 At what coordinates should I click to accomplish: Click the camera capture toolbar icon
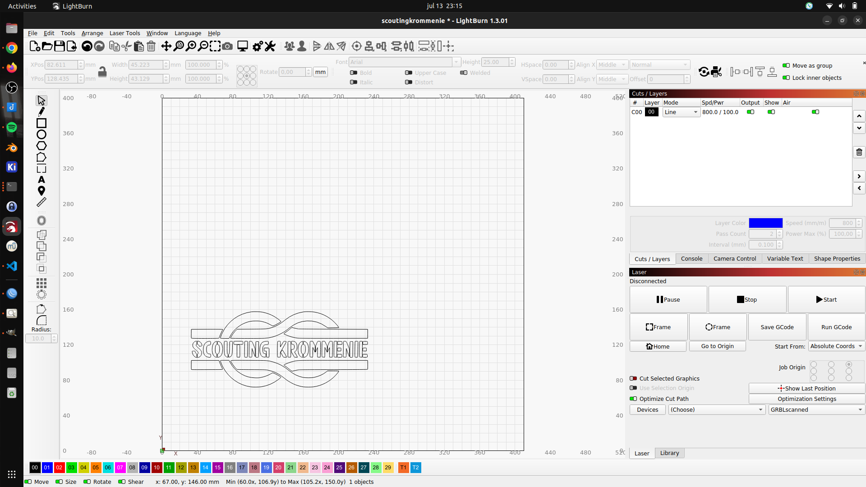[228, 46]
